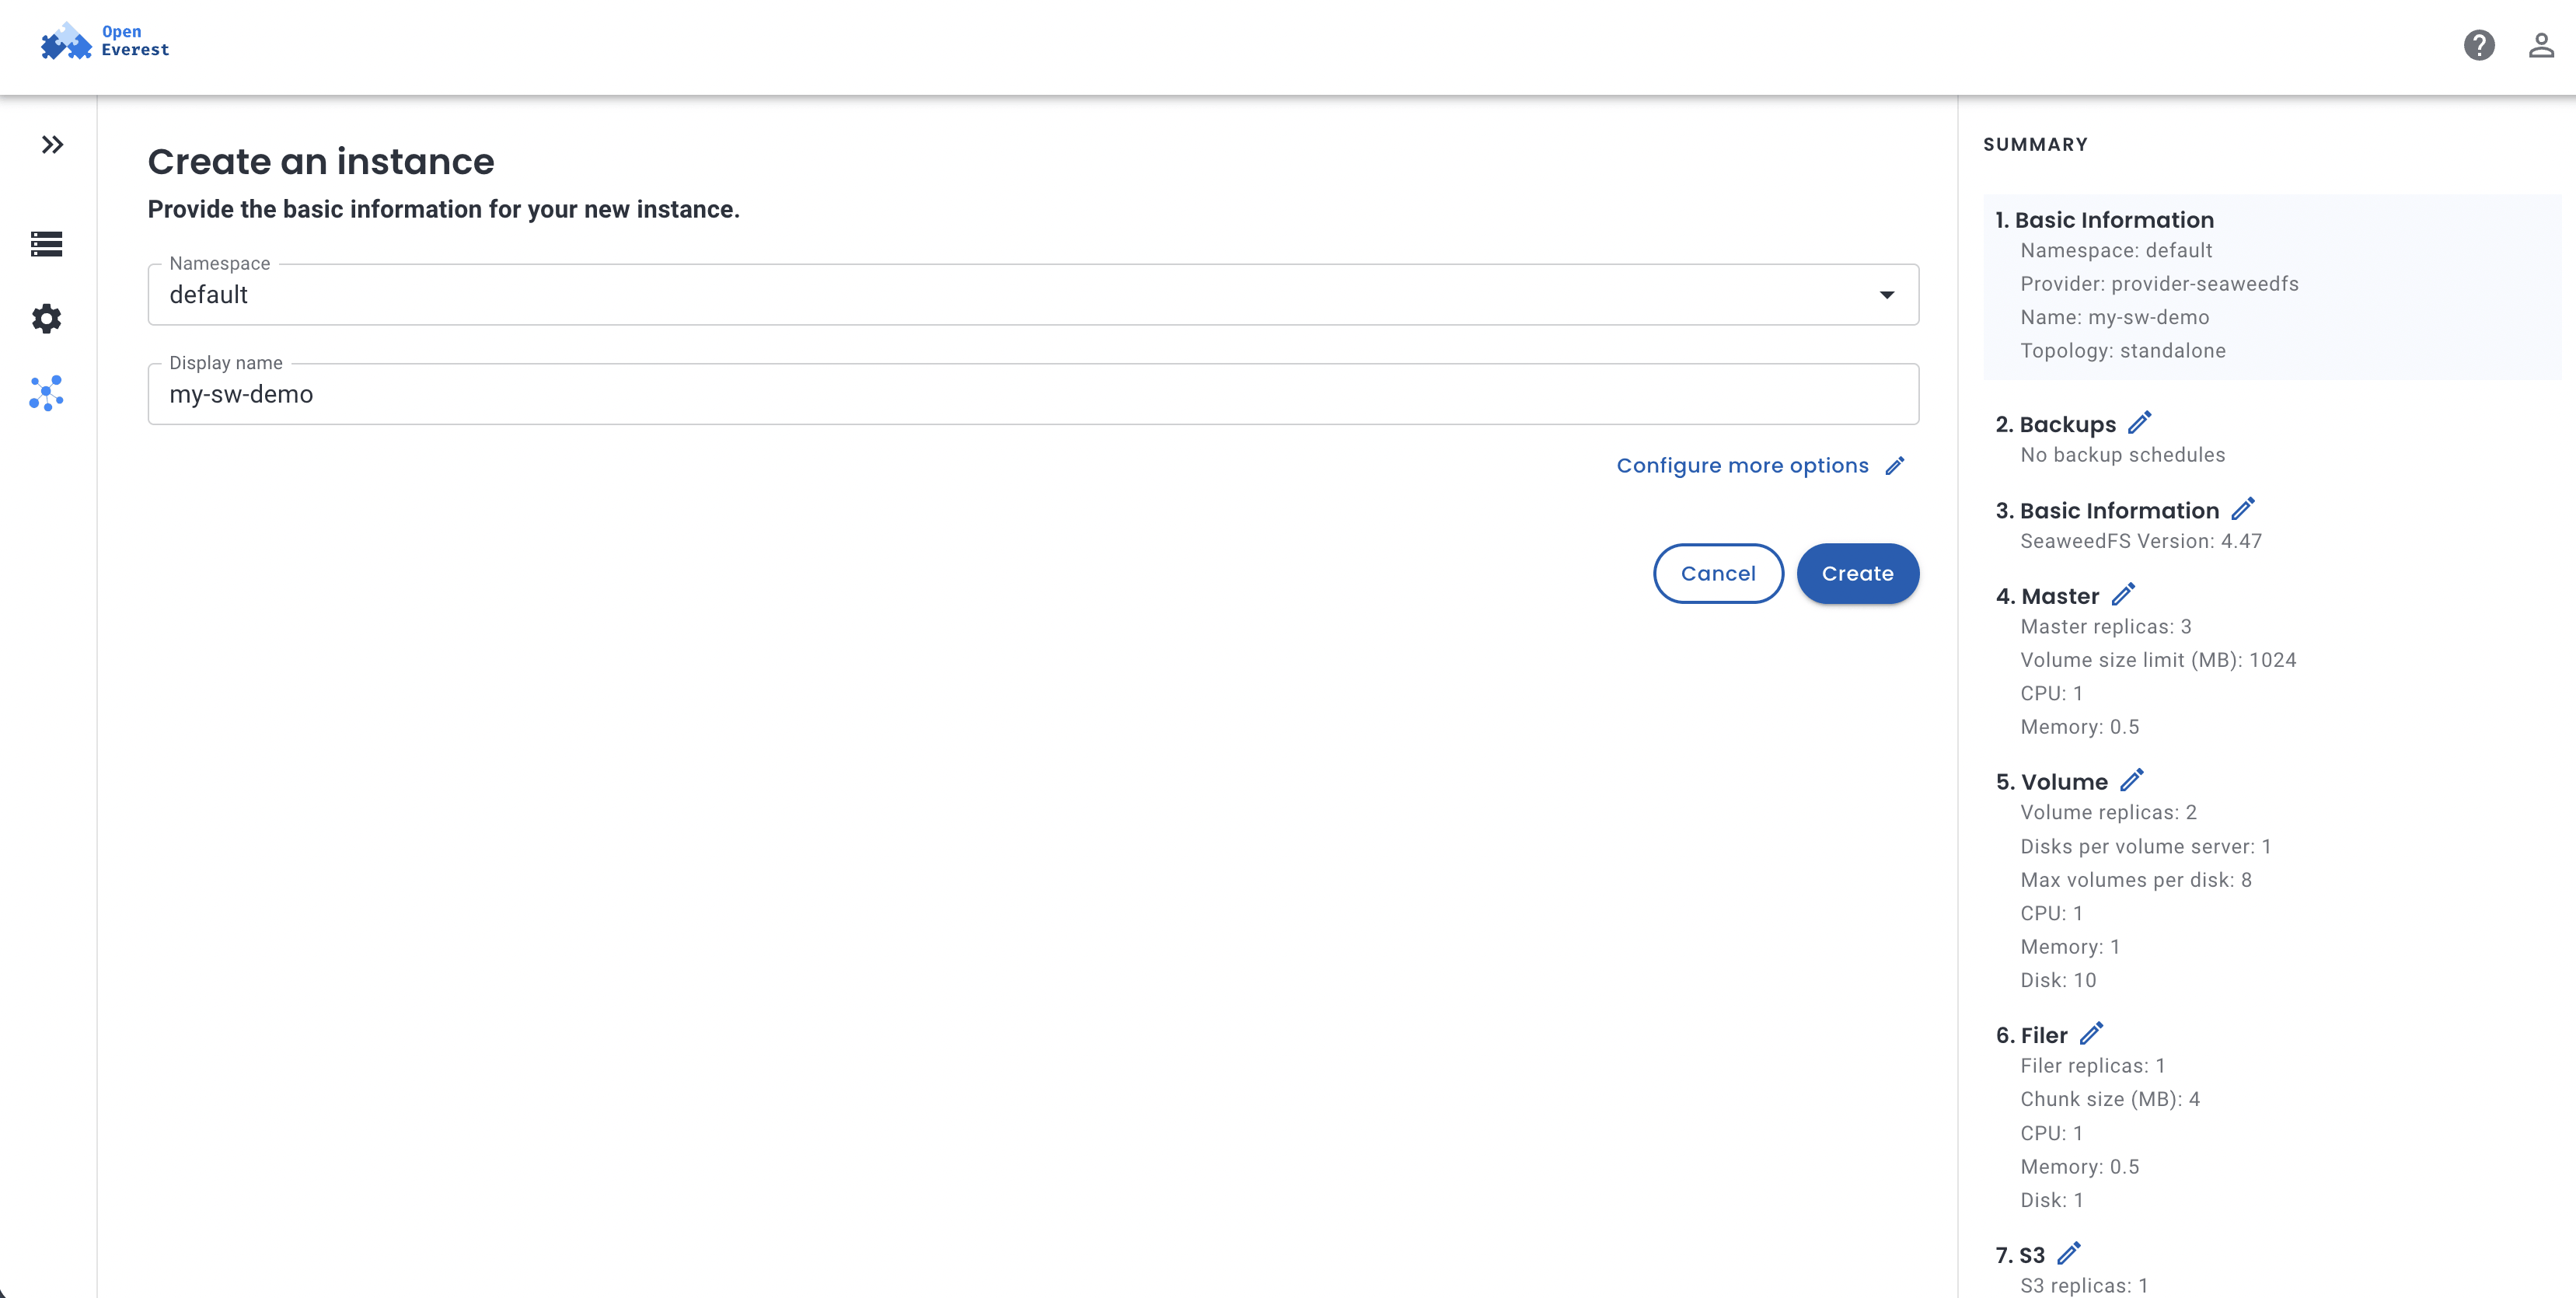Open the help icon
The height and width of the screenshot is (1298, 2576).
click(2478, 45)
